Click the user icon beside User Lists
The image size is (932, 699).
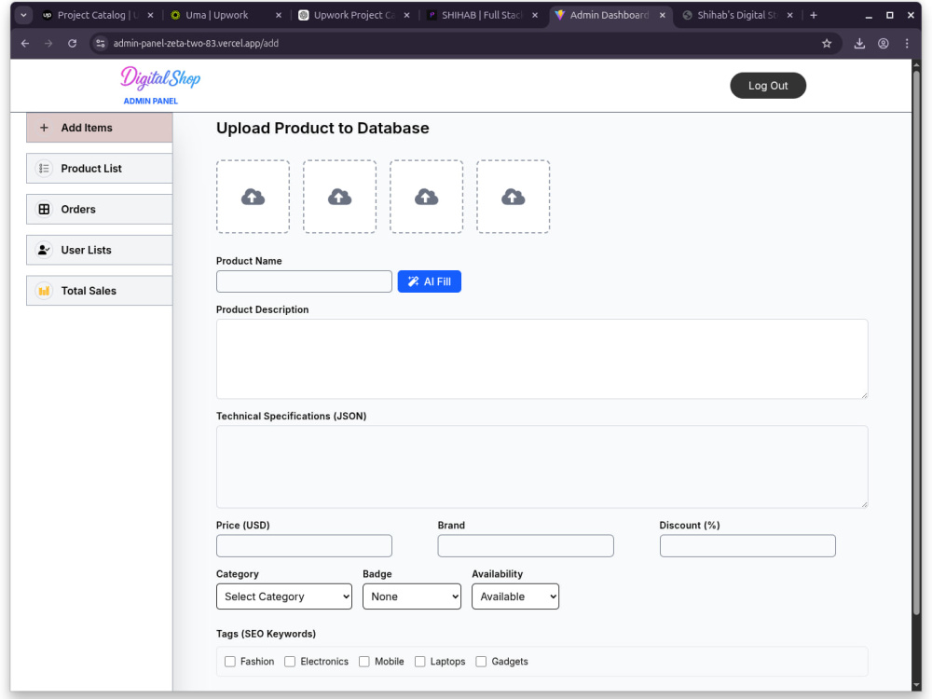pyautogui.click(x=44, y=250)
